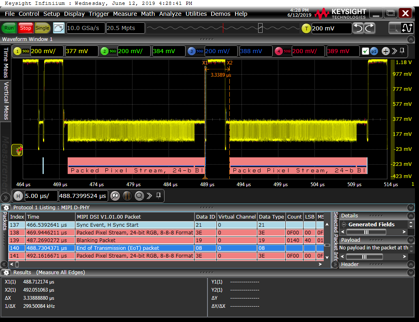Image resolution: width=419 pixels, height=322 pixels.
Task: Select packet row 137 Sync Event
Action: 166,225
